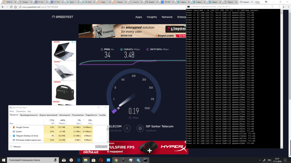Launch Opera from the taskbar
Screen dimensions: 291x163
point(101,160)
